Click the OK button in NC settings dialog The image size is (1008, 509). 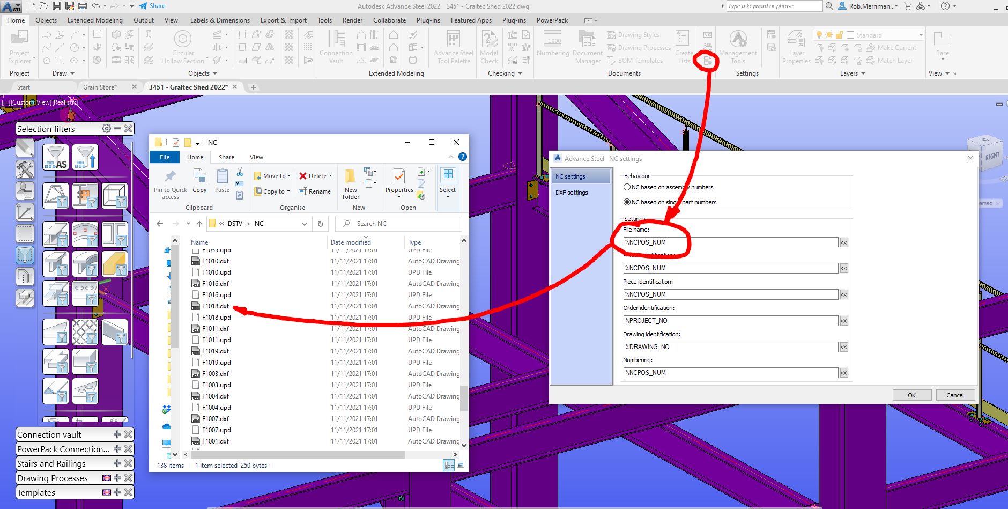point(911,395)
